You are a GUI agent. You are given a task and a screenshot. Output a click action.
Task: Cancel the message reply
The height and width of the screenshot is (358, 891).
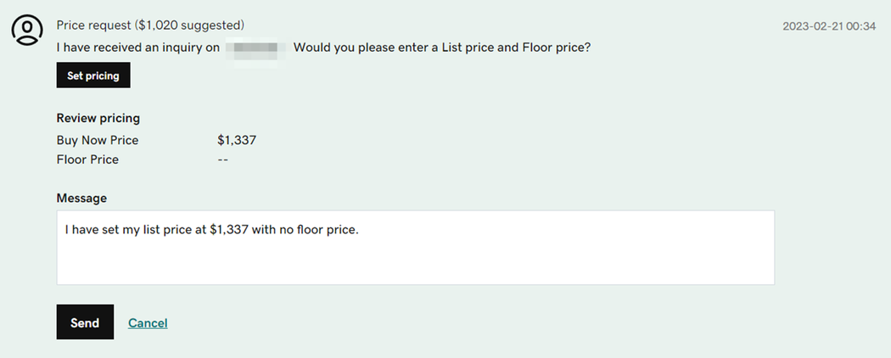click(148, 323)
